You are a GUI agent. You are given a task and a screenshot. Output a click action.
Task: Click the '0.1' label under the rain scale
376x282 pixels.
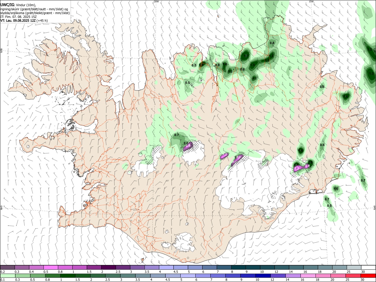point(2,280)
